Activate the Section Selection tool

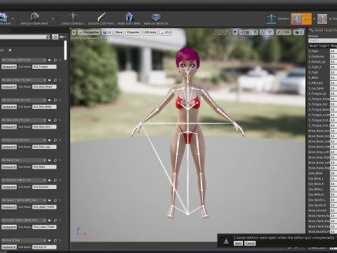tap(73, 18)
